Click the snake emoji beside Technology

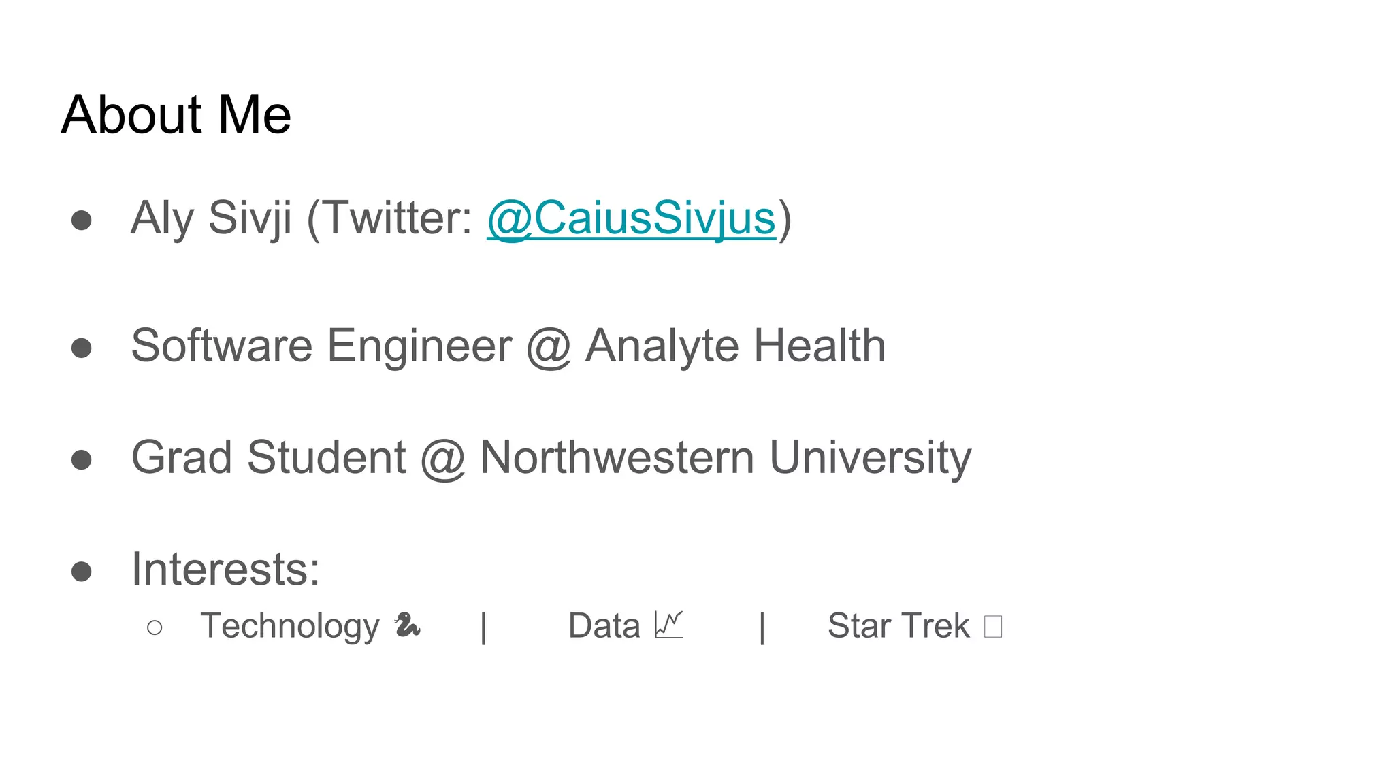click(x=407, y=625)
